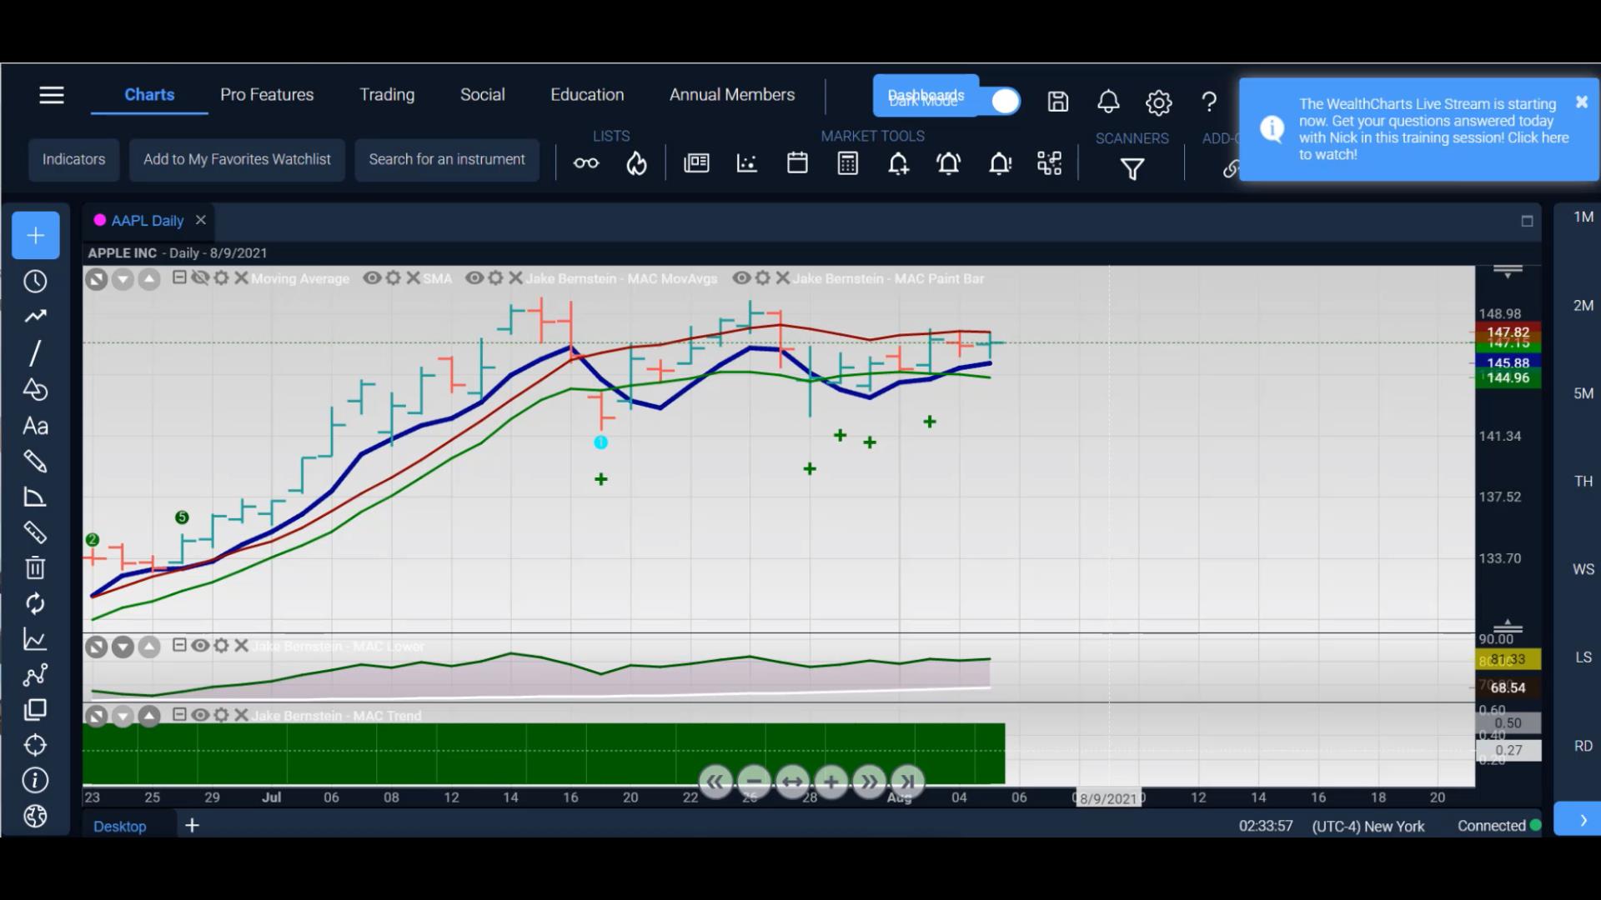
Task: Open the scatter plot market tool
Action: [x=747, y=163]
